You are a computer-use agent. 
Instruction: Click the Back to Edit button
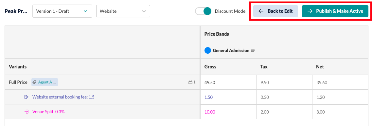point(276,11)
